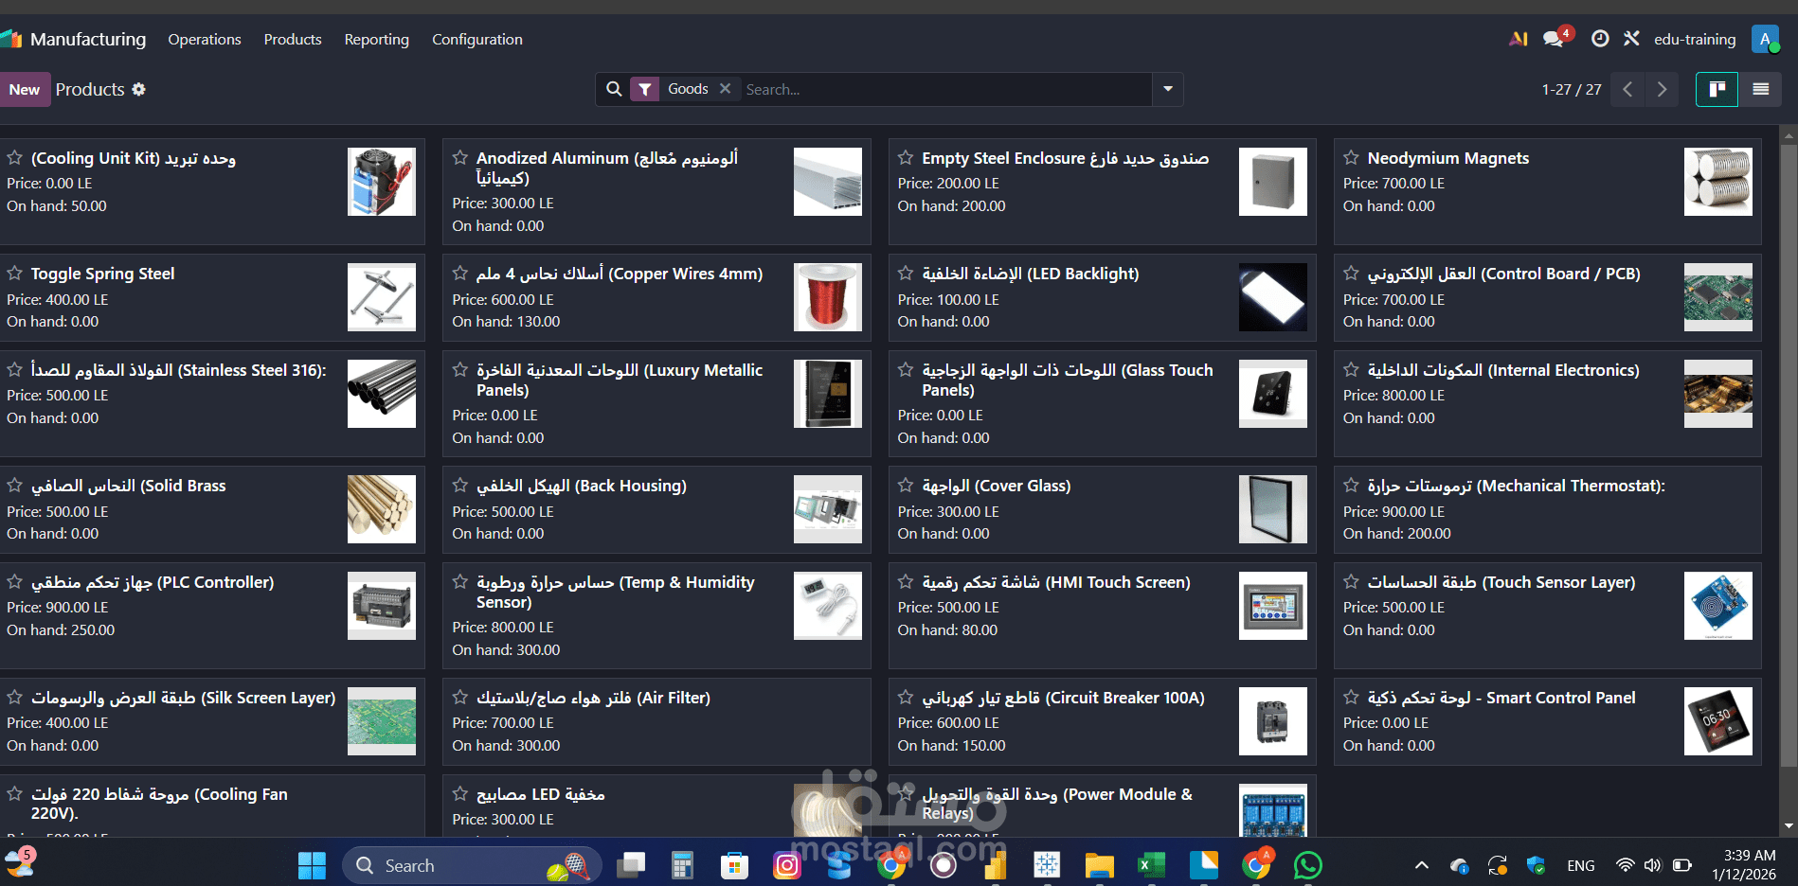This screenshot has height=886, width=1798.
Task: Open the Windows Start menu
Action: tap(312, 865)
